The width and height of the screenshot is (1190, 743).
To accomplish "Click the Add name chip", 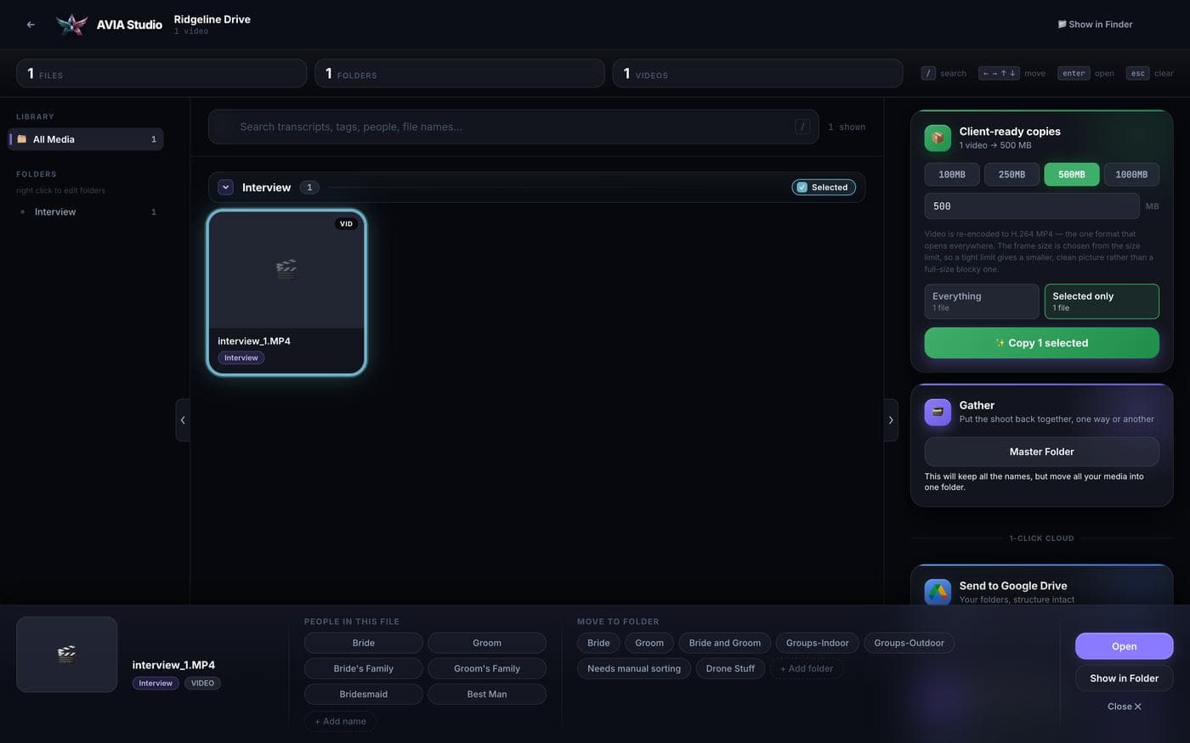I will (x=340, y=721).
